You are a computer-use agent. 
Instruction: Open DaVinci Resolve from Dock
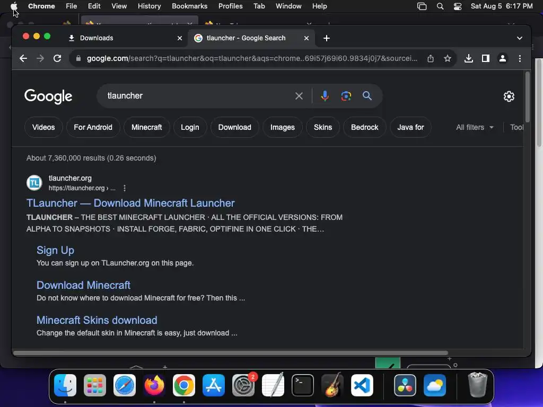coord(405,385)
